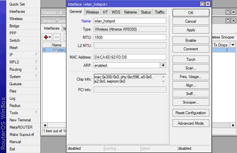The width and height of the screenshot is (237, 153).
Task: Click the Enable button
Action: coord(191,40)
